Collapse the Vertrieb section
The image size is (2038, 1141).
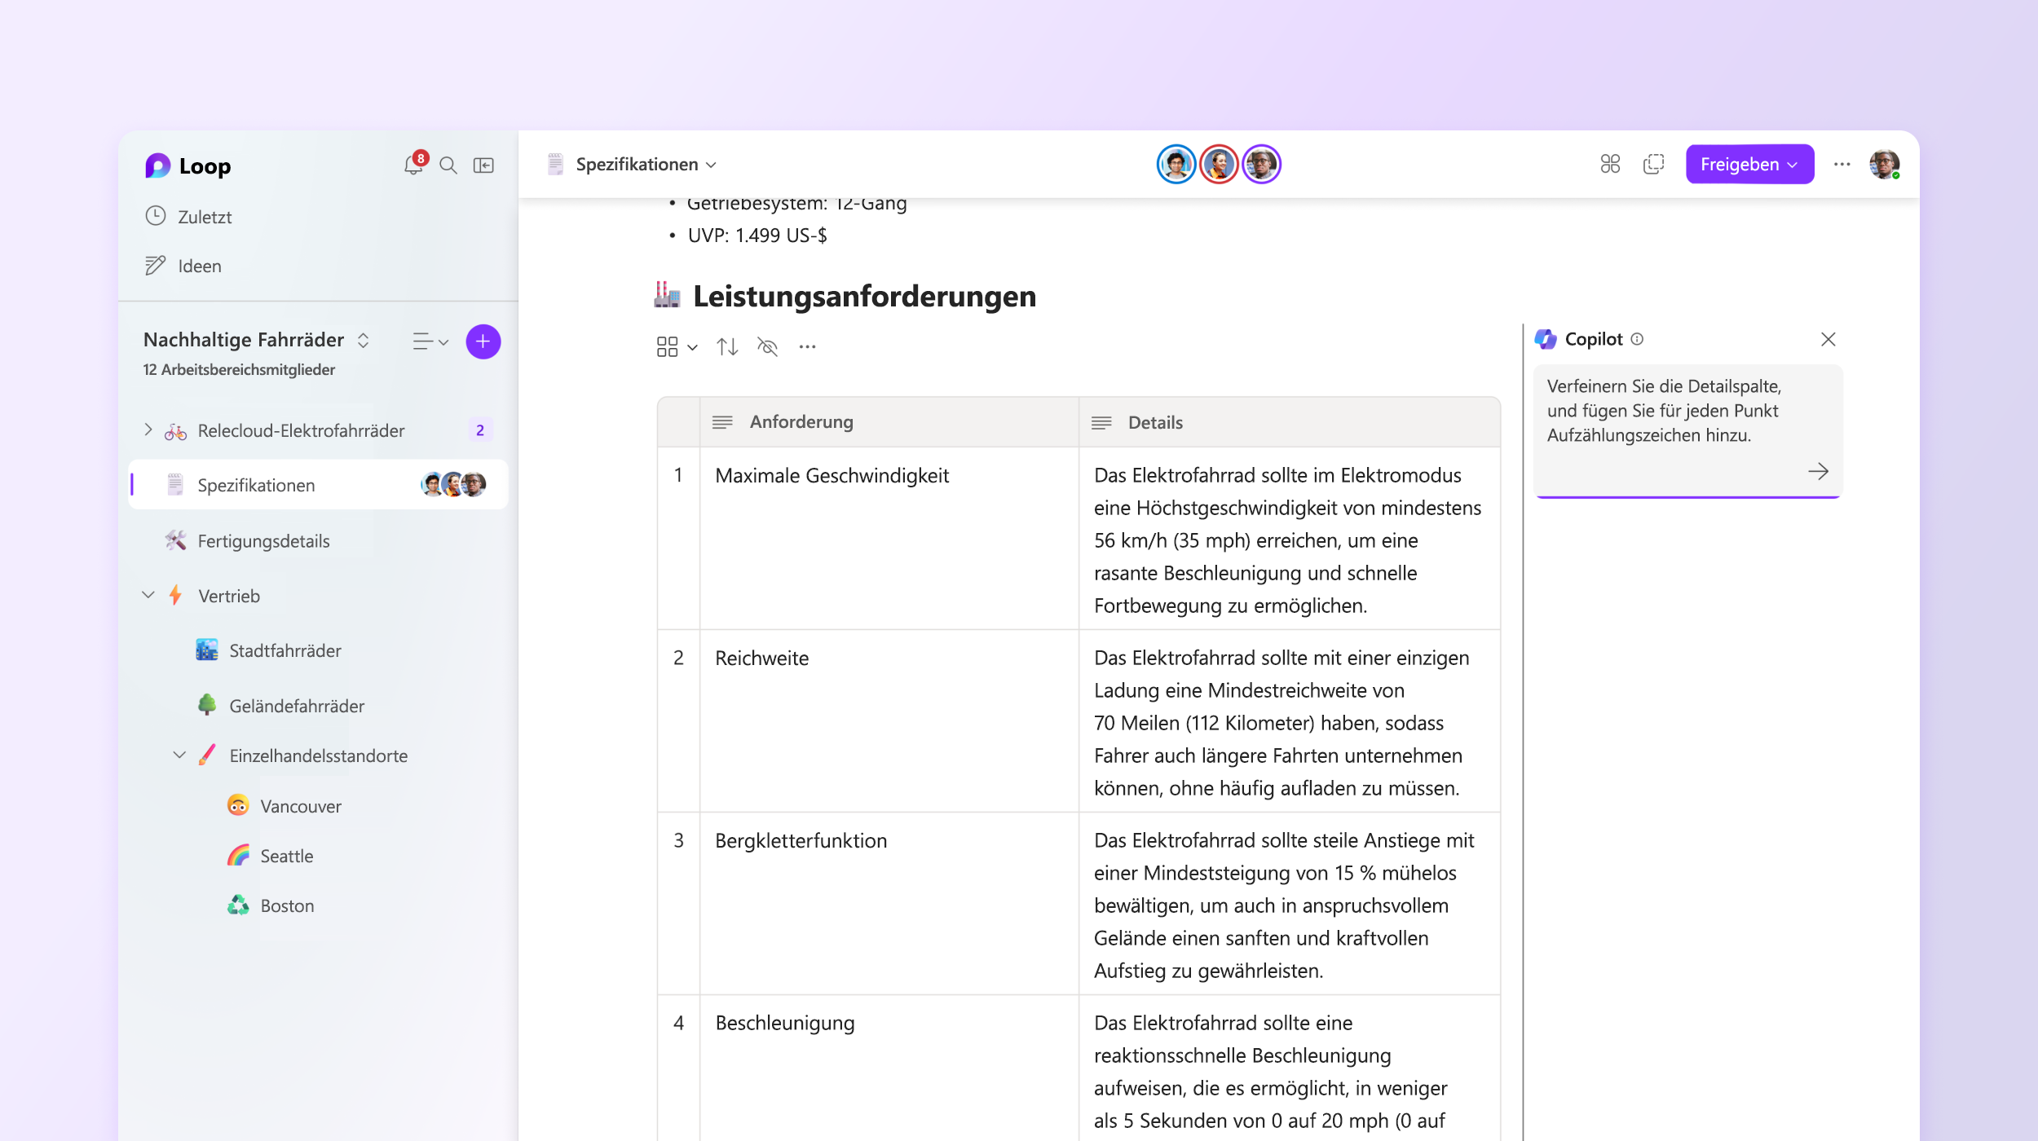tap(150, 595)
